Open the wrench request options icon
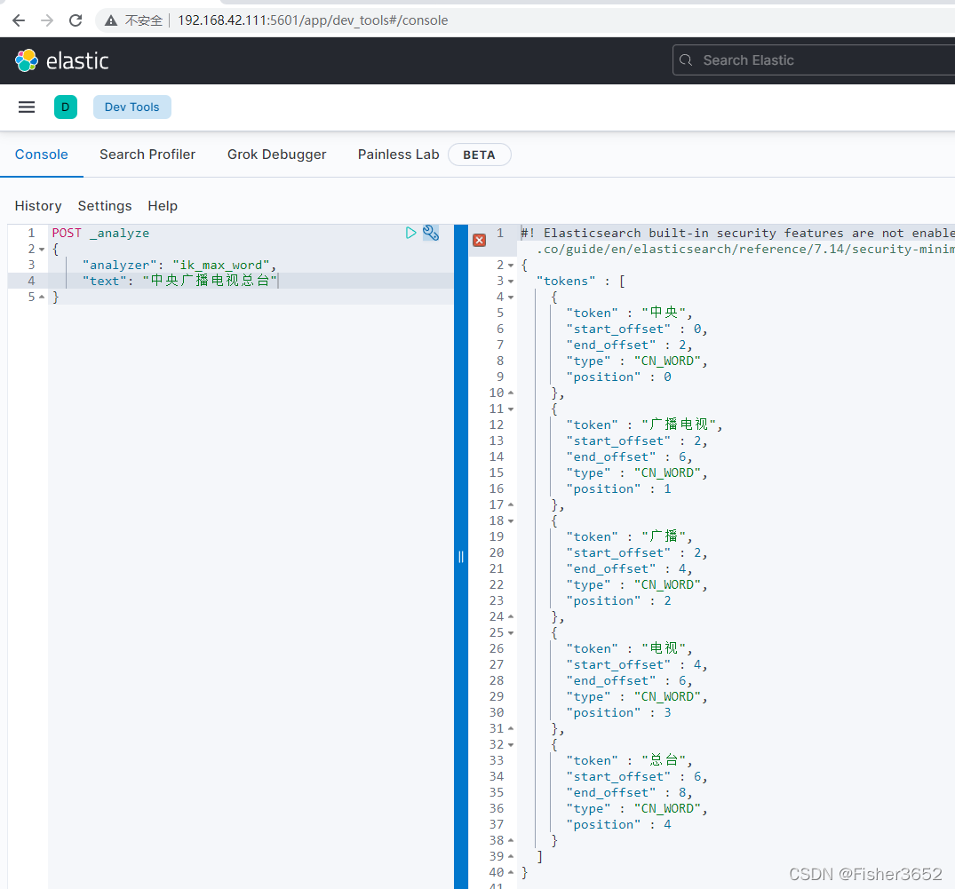This screenshot has width=955, height=889. coord(431,233)
